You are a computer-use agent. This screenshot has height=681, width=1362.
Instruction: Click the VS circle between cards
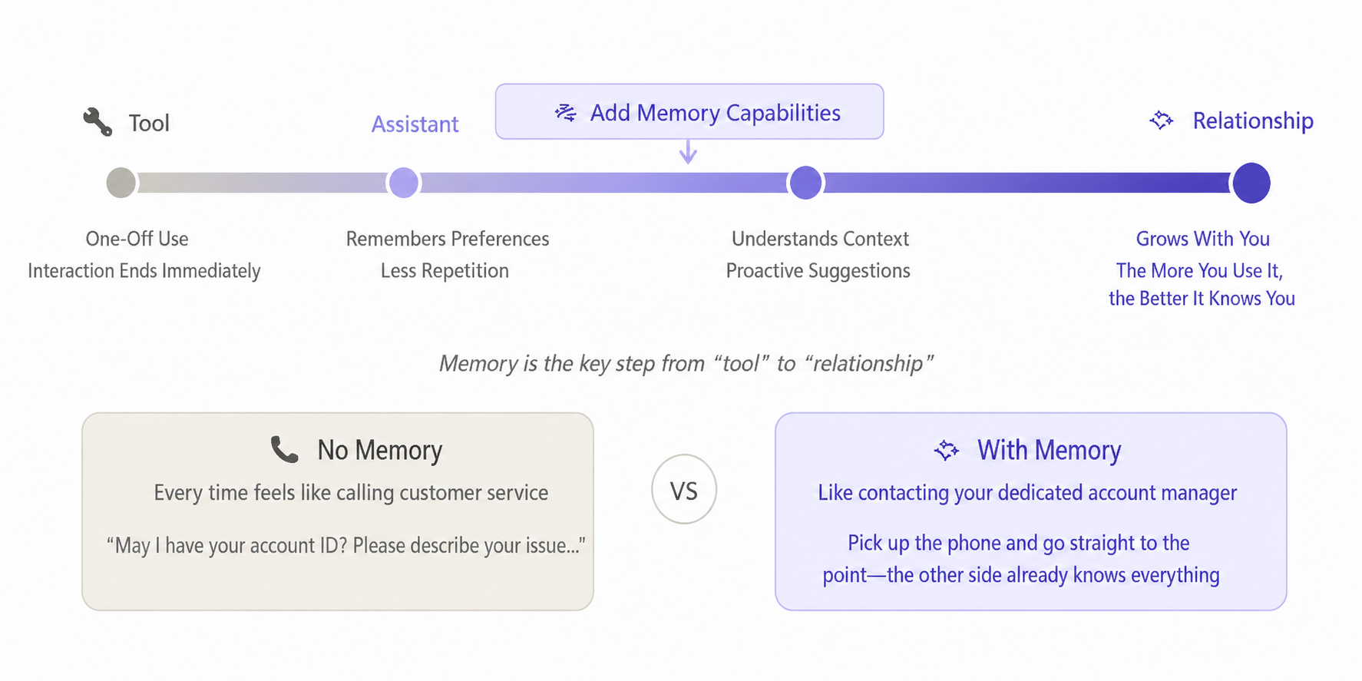(x=684, y=490)
